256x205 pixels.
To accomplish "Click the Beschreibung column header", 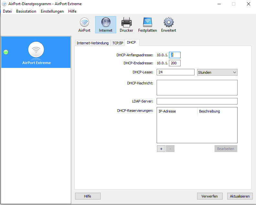I will point(217,111).
